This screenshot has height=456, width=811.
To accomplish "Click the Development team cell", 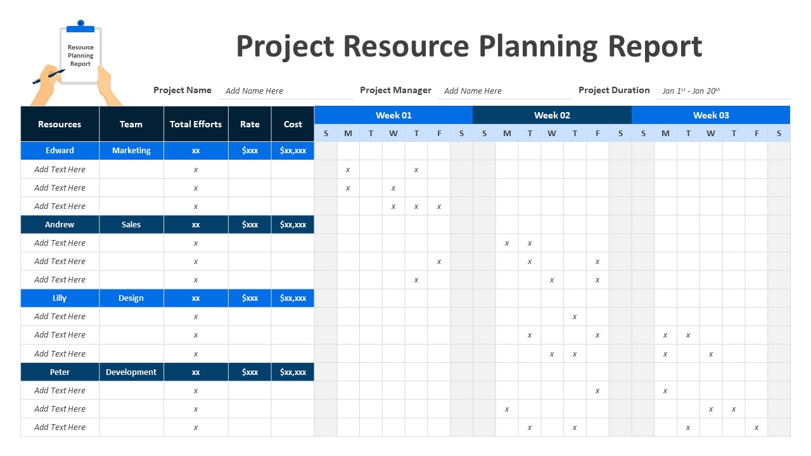I will coord(131,372).
